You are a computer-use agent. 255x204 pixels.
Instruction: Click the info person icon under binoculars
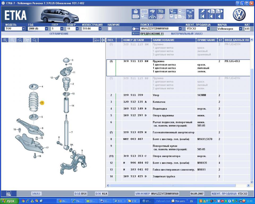[x=152, y=16]
